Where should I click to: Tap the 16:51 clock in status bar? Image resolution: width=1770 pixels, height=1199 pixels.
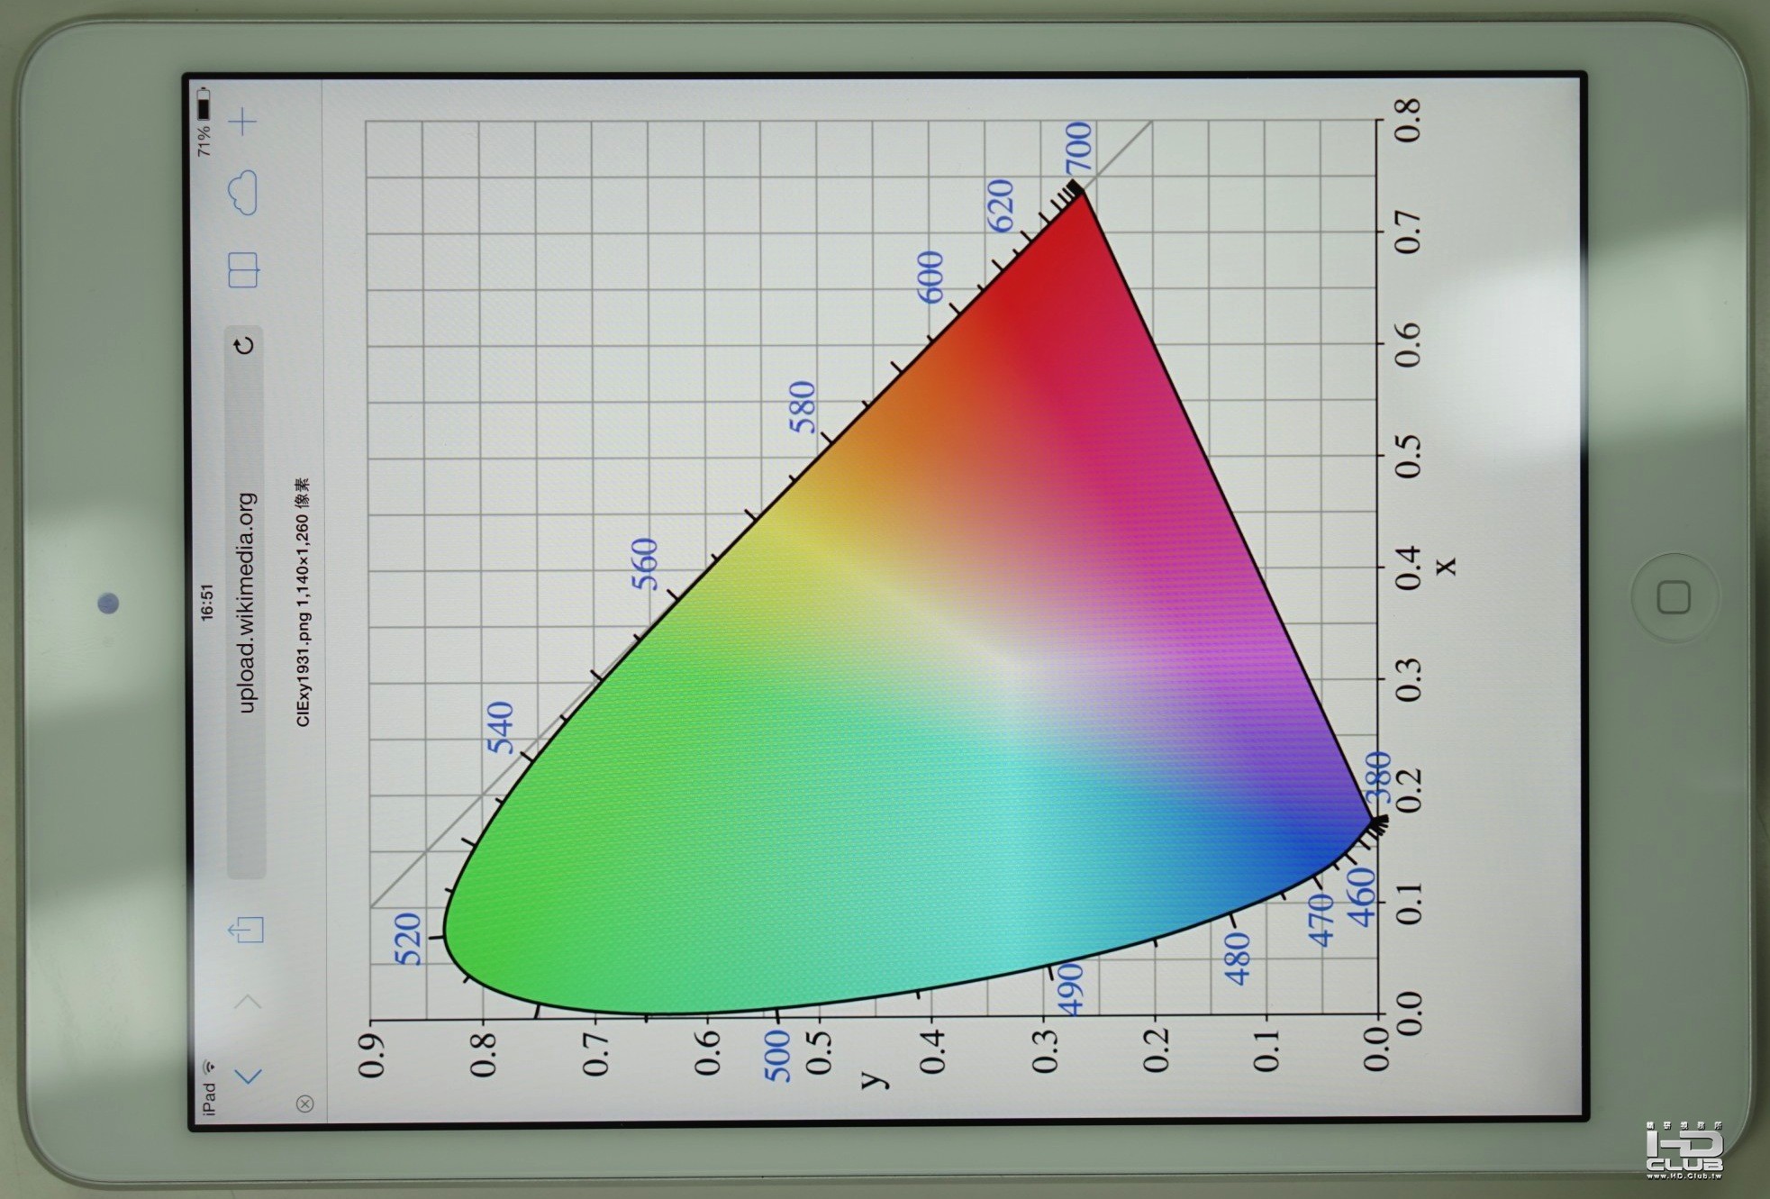(x=206, y=602)
